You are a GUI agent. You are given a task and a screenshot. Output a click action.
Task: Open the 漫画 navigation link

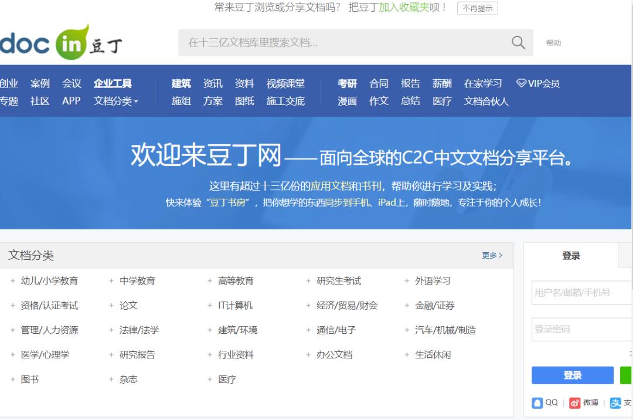click(x=347, y=101)
